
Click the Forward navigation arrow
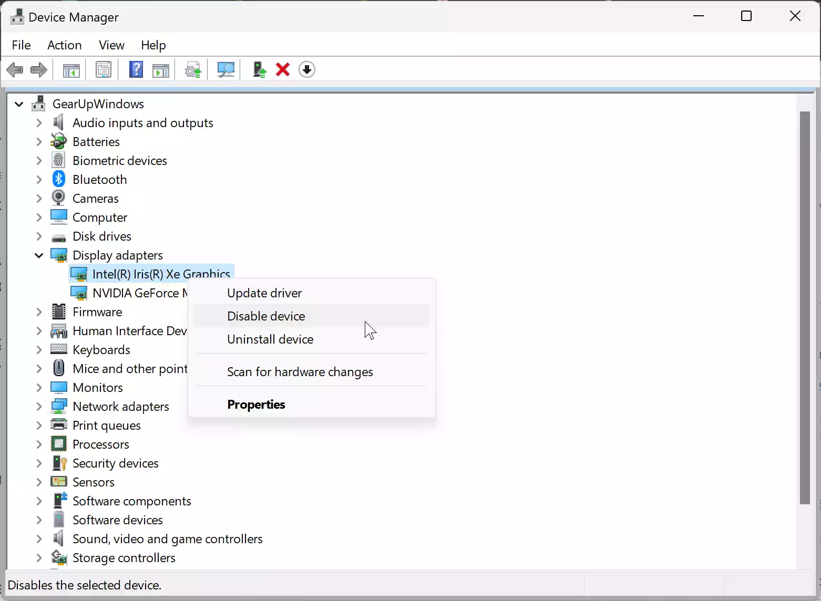tap(38, 69)
